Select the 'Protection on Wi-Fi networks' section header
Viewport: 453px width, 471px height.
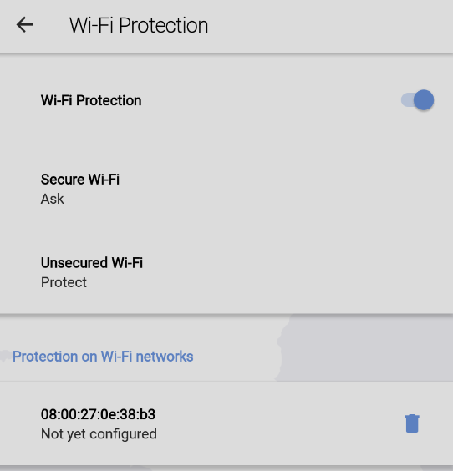click(x=103, y=357)
